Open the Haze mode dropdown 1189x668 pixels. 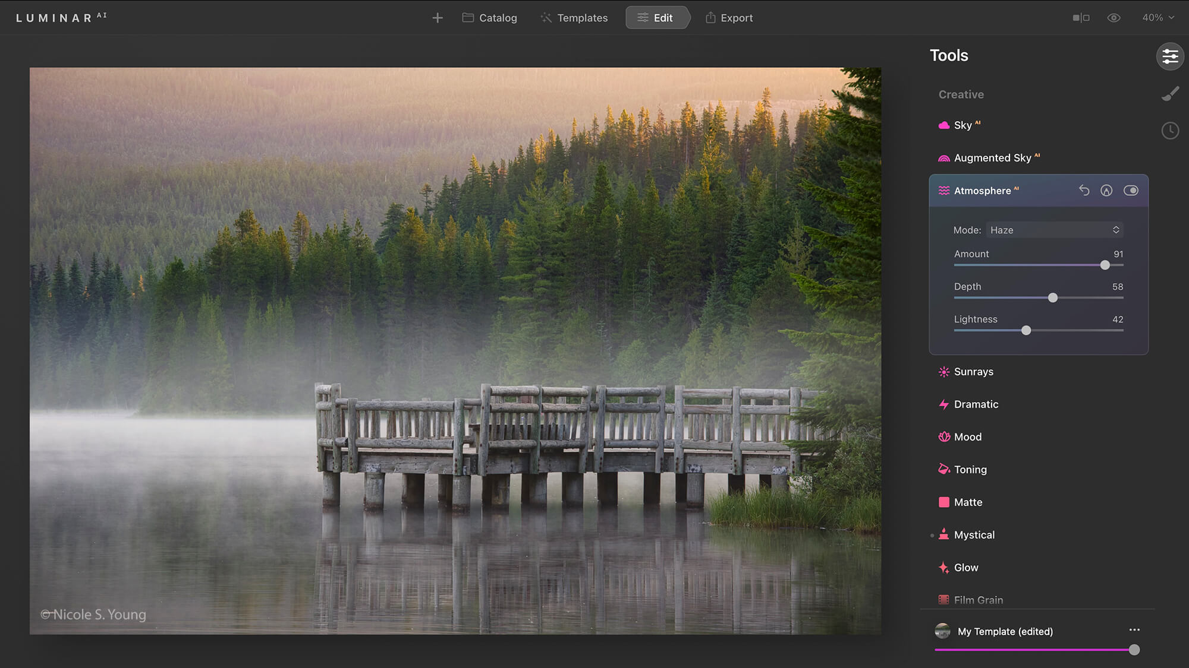click(x=1054, y=230)
